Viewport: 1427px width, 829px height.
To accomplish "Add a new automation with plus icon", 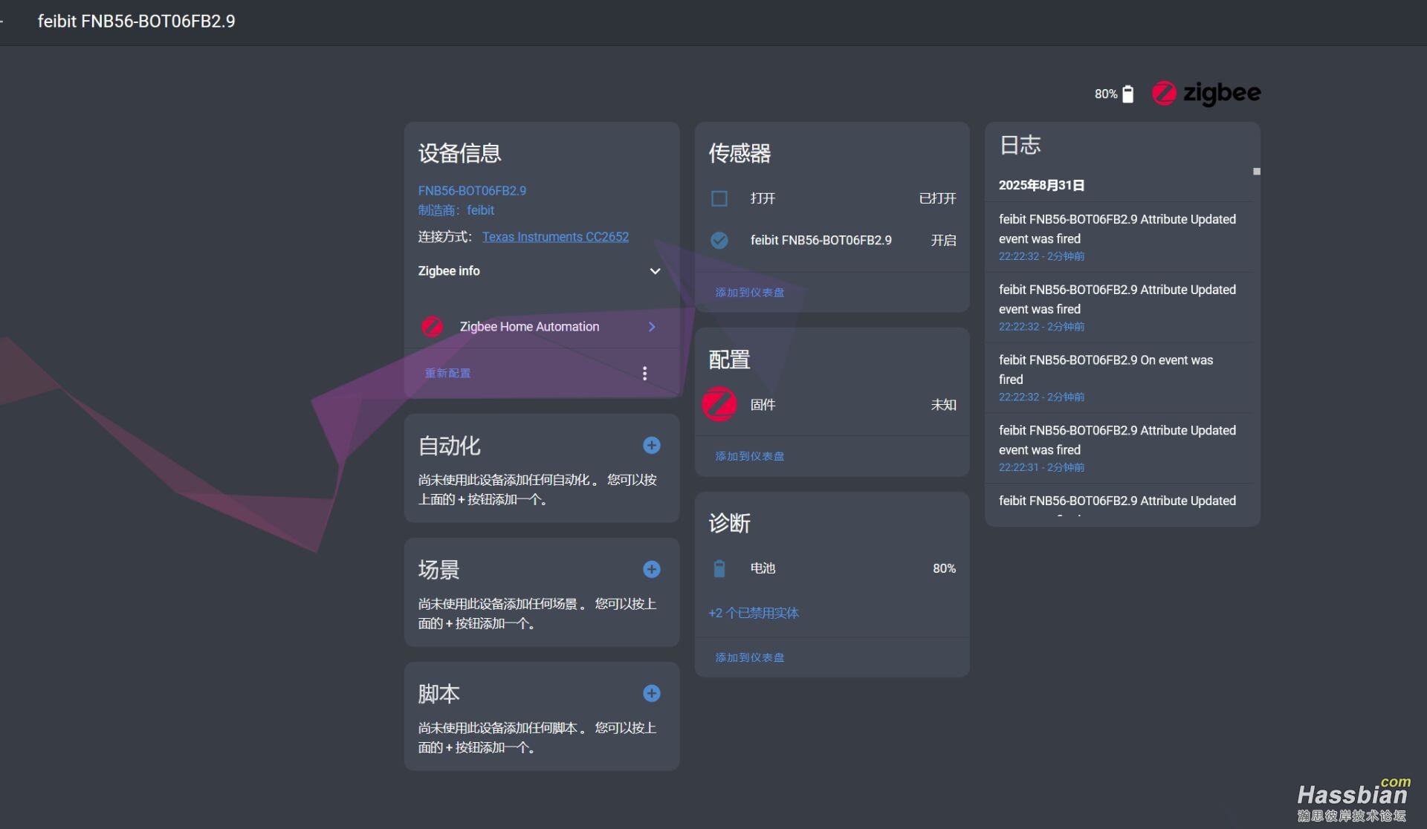I will pyautogui.click(x=652, y=445).
